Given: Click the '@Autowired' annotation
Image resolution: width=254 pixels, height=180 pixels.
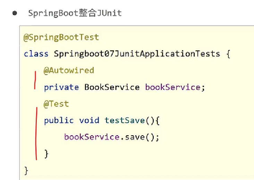Looking at the screenshot, I should click(69, 70).
